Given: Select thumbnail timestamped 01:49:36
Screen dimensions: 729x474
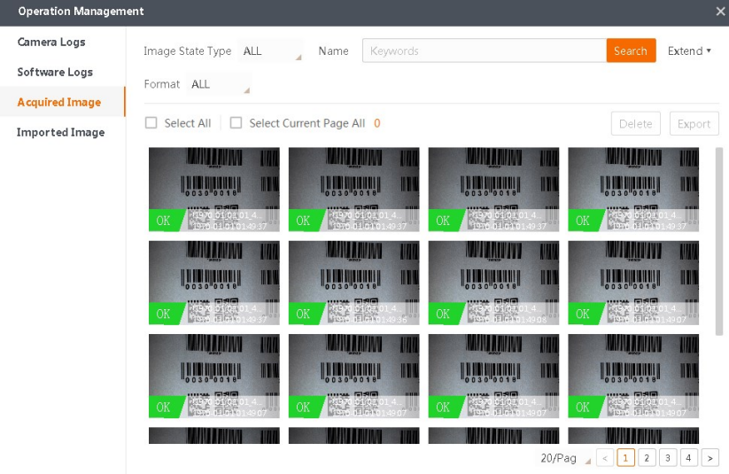Looking at the screenshot, I should (x=353, y=283).
